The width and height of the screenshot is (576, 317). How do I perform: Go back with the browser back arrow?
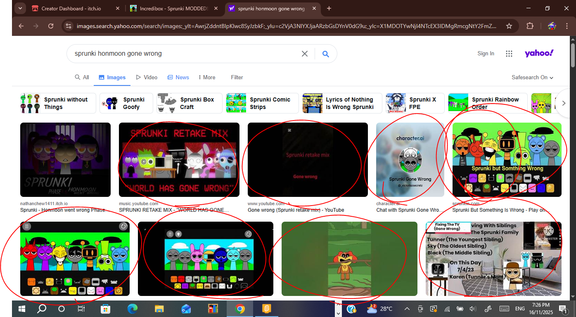point(21,26)
